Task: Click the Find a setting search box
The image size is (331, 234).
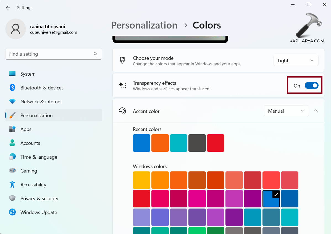Action: pyautogui.click(x=50, y=54)
